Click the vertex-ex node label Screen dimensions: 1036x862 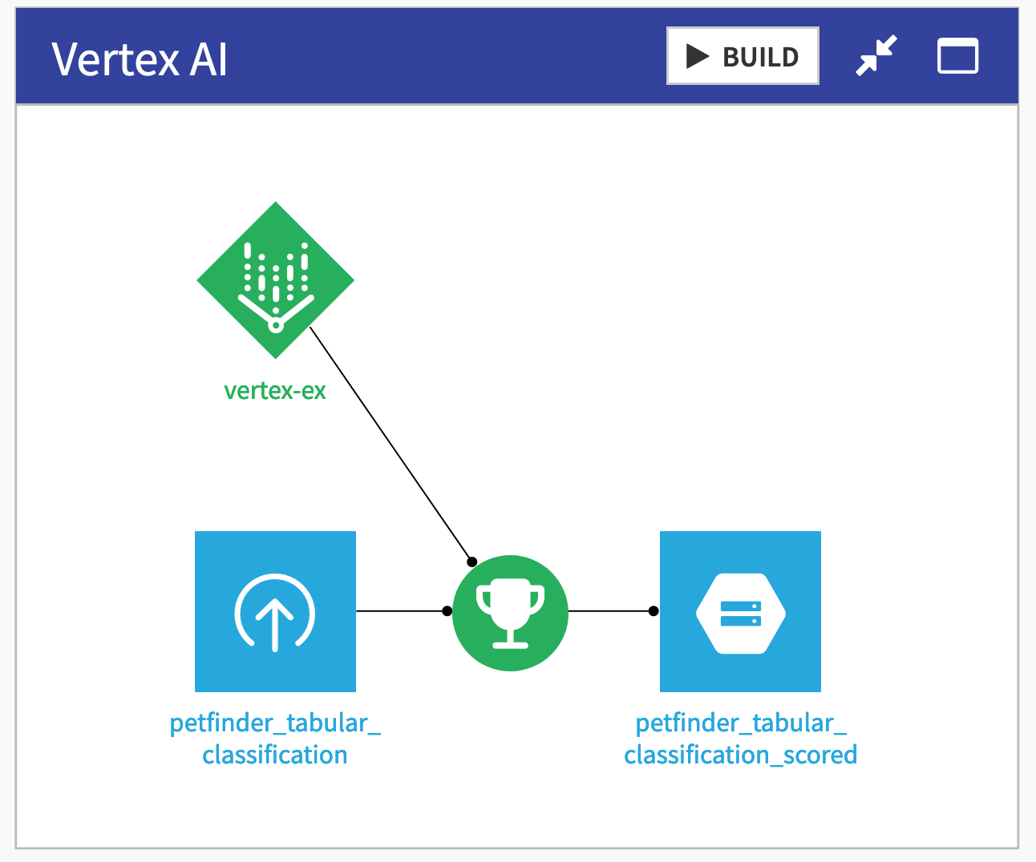click(275, 389)
